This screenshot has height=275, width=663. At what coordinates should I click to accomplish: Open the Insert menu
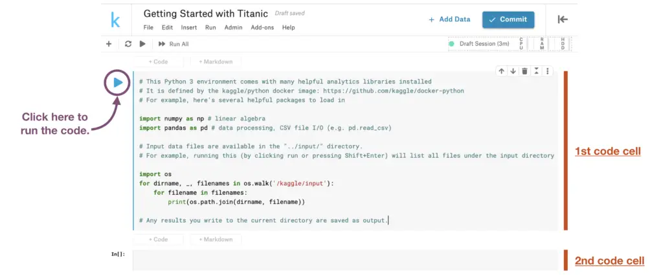tap(189, 27)
